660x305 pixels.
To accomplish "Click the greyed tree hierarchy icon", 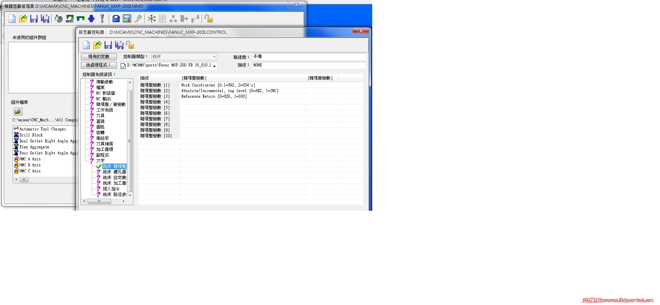I will pyautogui.click(x=173, y=19).
